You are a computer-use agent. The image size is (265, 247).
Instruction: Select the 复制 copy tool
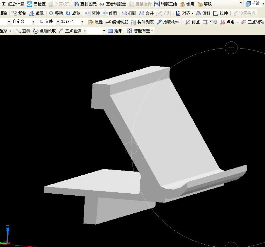pos(19,13)
